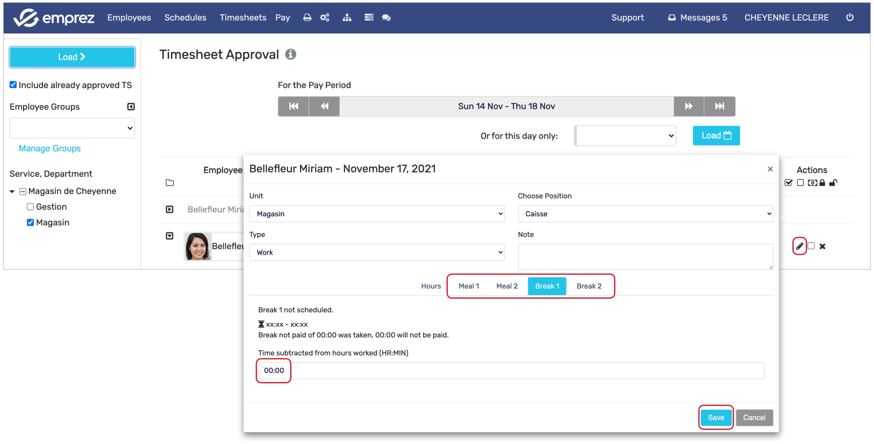Click the pencil edit icon in Actions
Viewport: 874px width, 444px height.
(x=799, y=246)
